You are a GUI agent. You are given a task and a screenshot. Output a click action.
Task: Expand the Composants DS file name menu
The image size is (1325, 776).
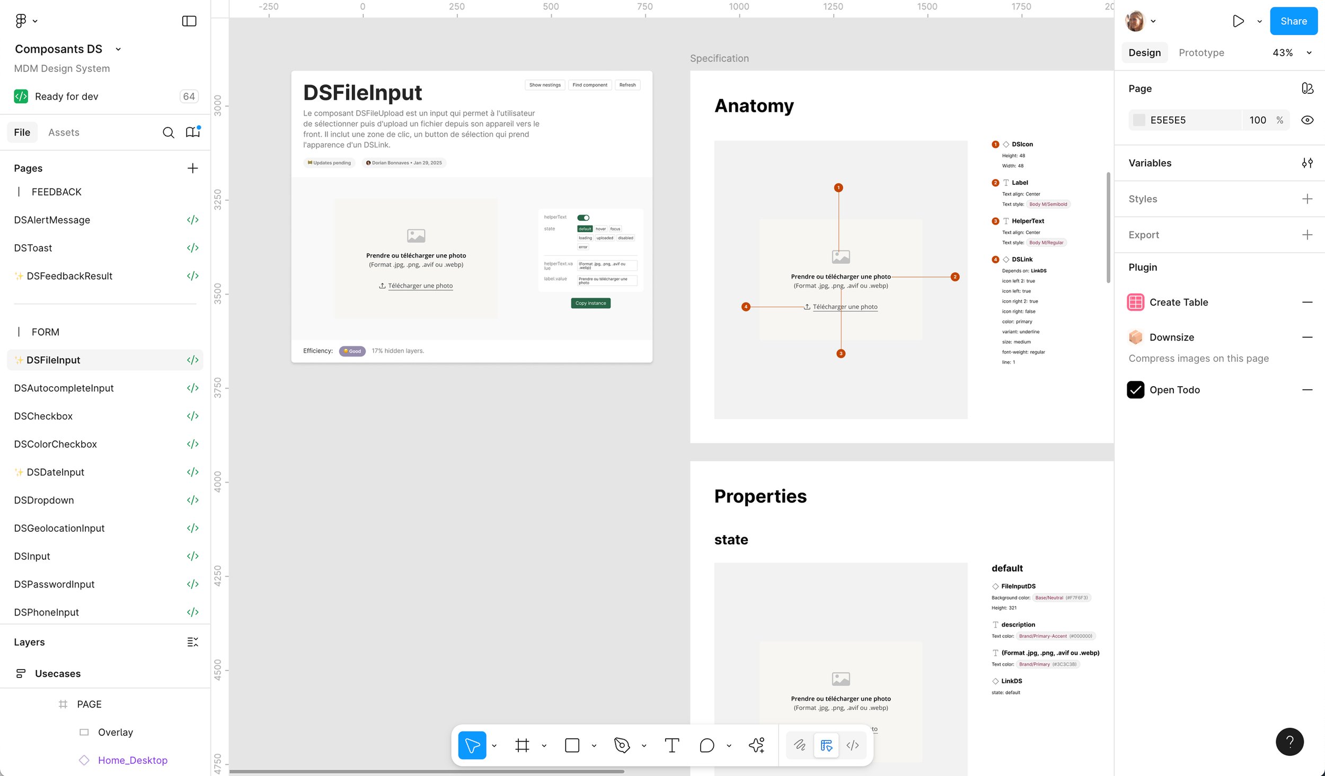(118, 49)
